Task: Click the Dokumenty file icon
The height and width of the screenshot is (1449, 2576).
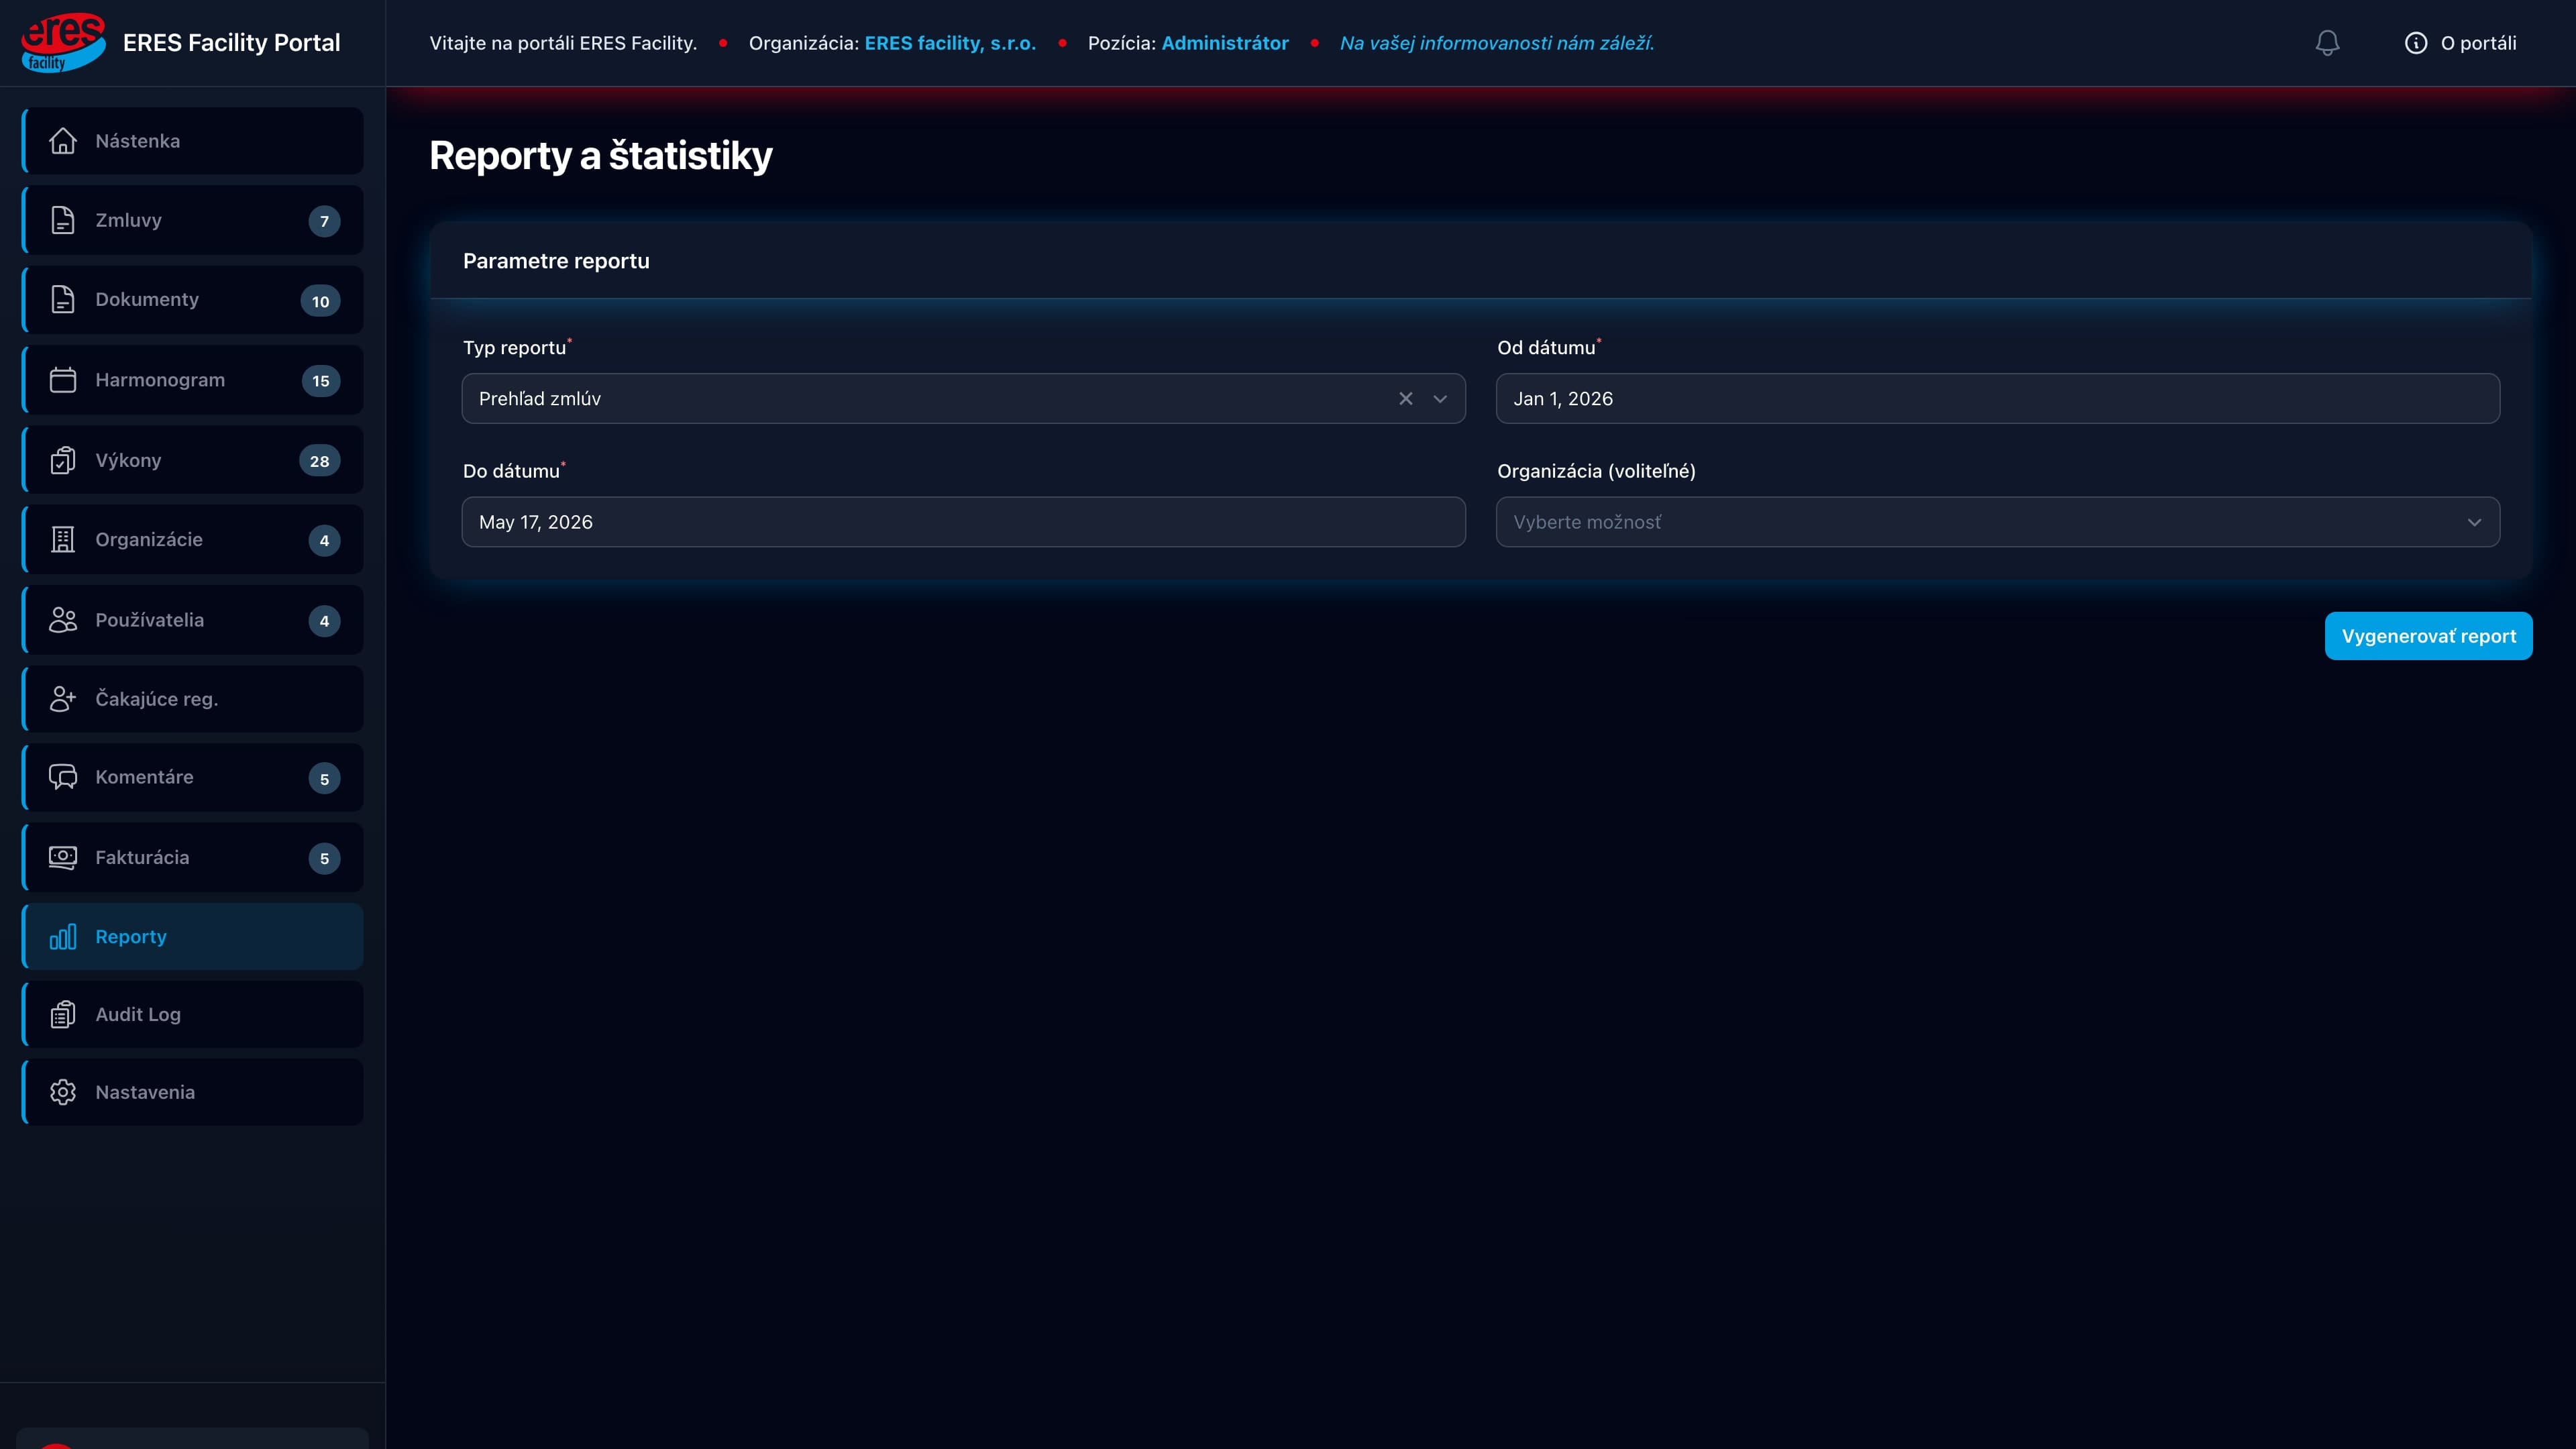Action: click(63, 300)
